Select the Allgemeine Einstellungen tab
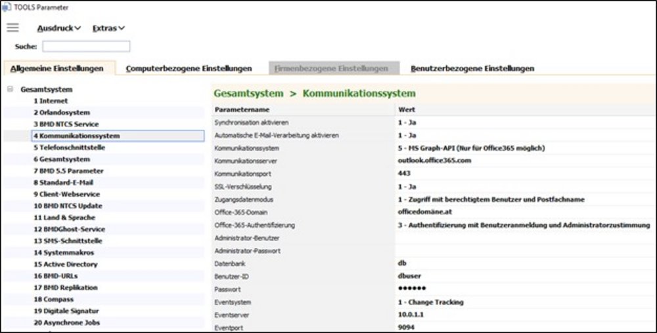 click(x=57, y=68)
